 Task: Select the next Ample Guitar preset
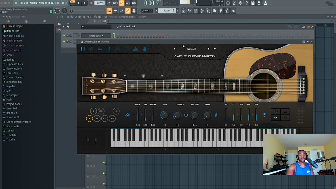(x=209, y=49)
